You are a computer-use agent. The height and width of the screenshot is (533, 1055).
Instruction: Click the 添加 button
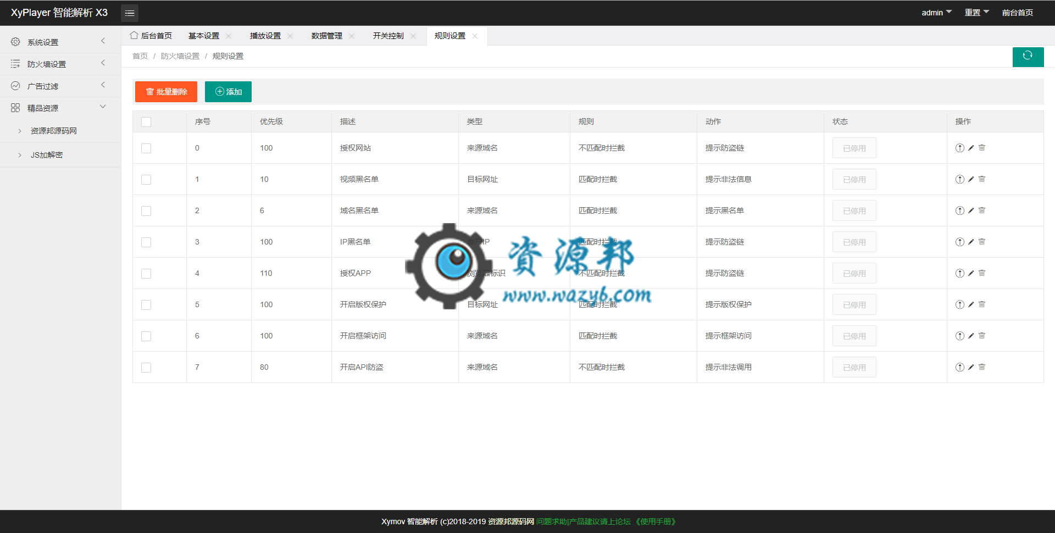228,92
